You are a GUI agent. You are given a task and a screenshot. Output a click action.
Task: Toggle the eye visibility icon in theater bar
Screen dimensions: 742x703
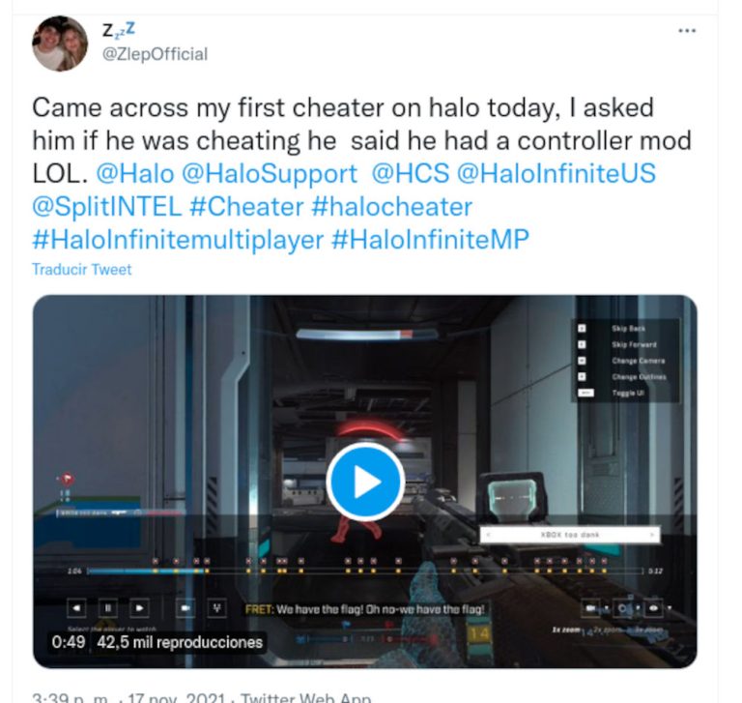pyautogui.click(x=654, y=608)
